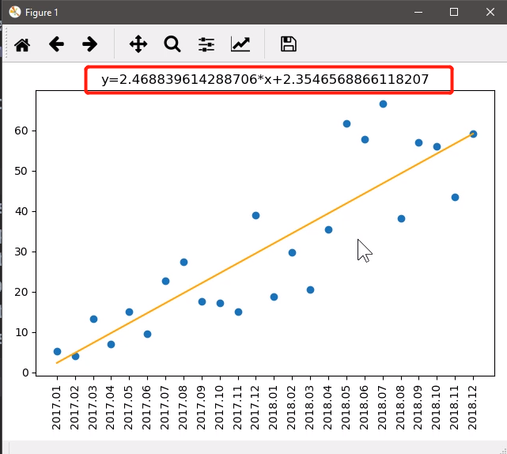The width and height of the screenshot is (507, 454).
Task: Click the Figure 1 window title text
Action: [41, 13]
